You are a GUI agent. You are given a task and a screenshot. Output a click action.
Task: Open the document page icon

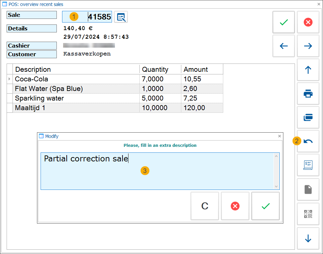pos(308,189)
